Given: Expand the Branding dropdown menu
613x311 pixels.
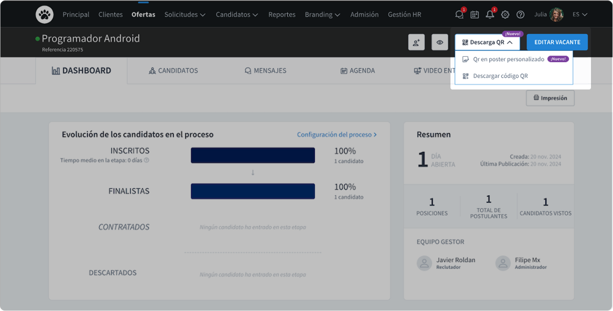Looking at the screenshot, I should pos(322,15).
